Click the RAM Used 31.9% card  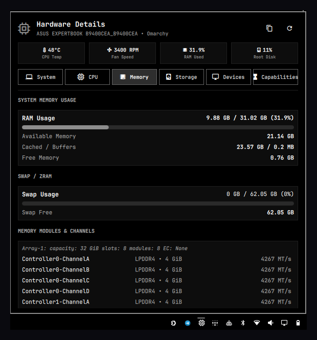pos(194,53)
